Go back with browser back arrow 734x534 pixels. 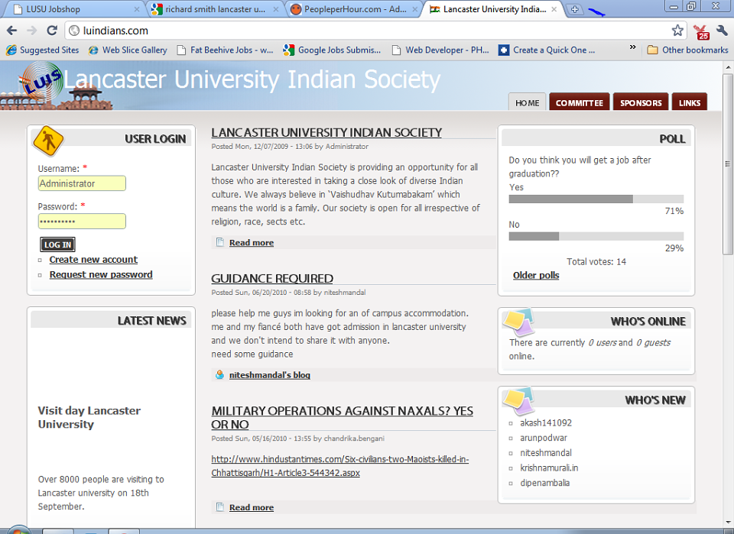coord(11,31)
